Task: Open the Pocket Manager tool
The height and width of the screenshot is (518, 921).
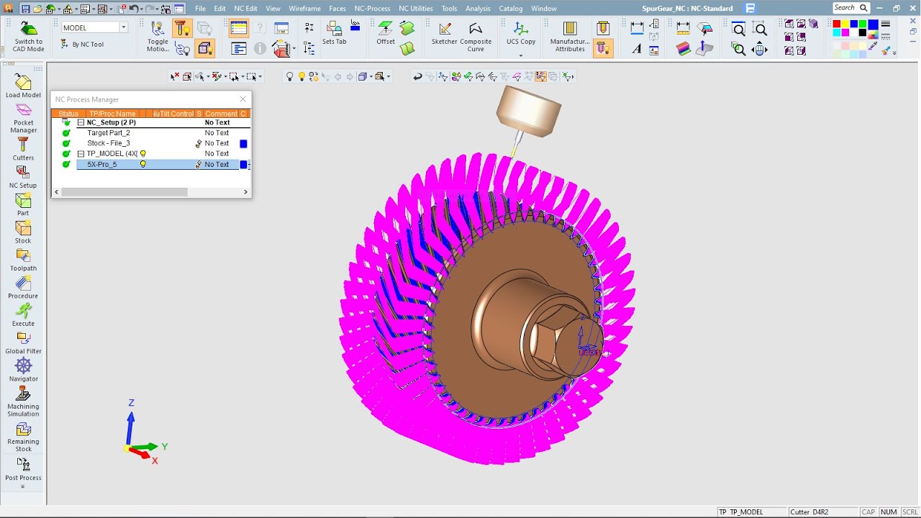Action: (23, 110)
